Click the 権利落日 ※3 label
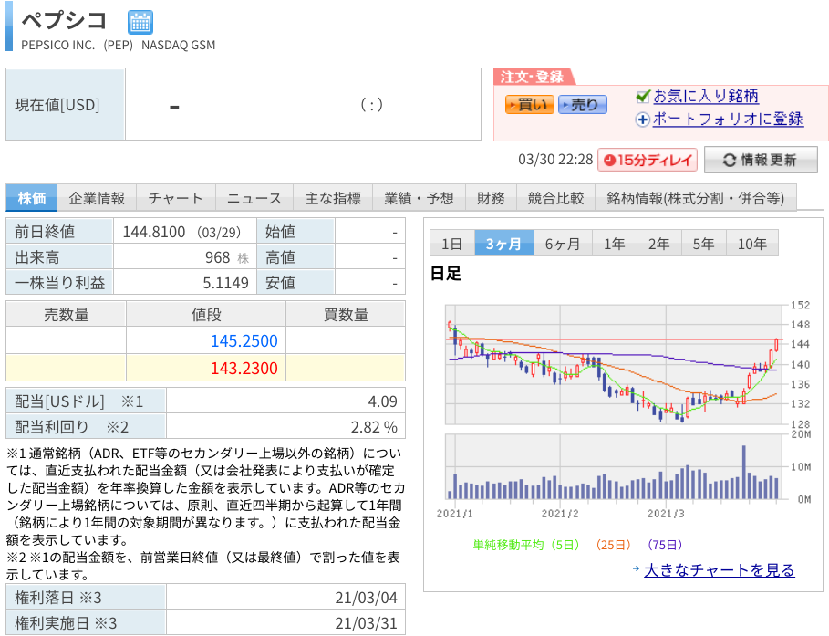The height and width of the screenshot is (636, 829). [x=58, y=598]
